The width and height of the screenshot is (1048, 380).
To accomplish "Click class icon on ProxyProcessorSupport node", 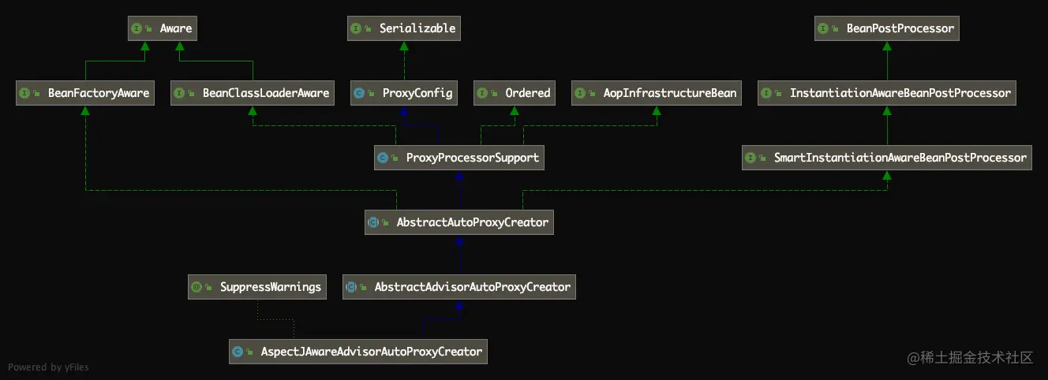I will [x=384, y=158].
